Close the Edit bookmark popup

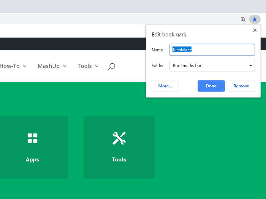click(255, 30)
